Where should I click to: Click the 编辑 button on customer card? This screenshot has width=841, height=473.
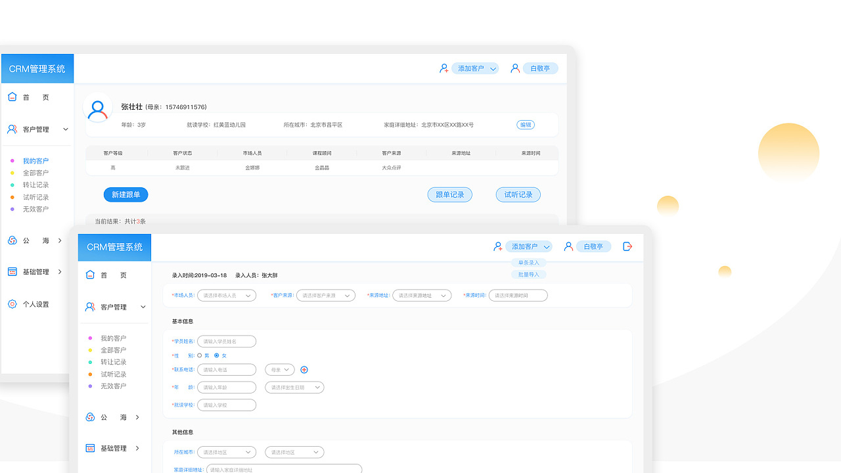526,125
